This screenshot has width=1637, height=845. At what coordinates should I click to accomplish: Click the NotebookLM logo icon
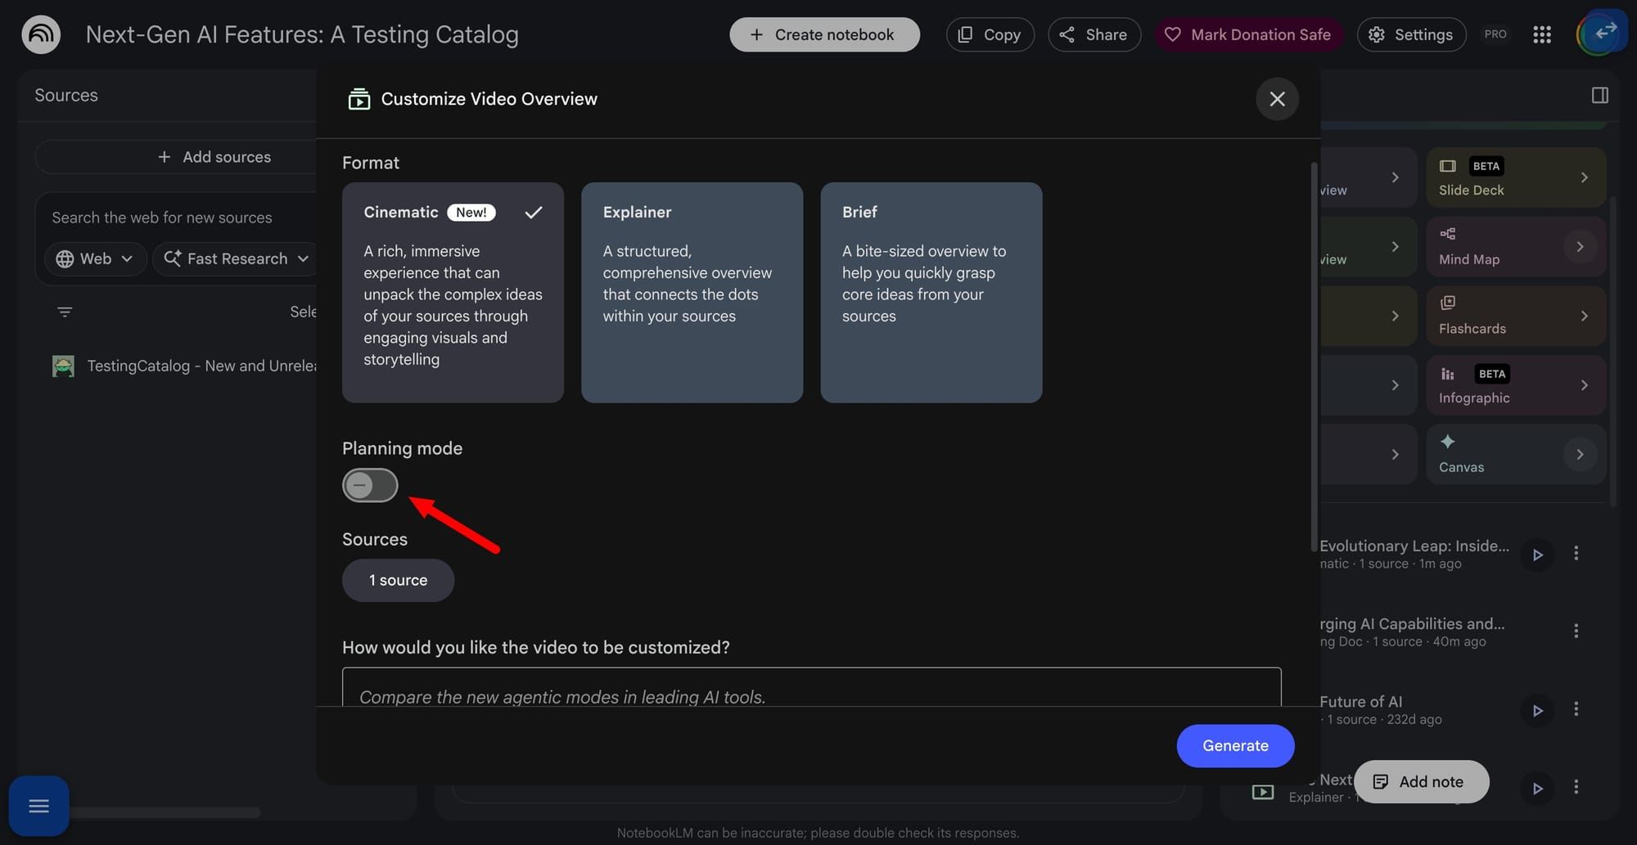(41, 34)
